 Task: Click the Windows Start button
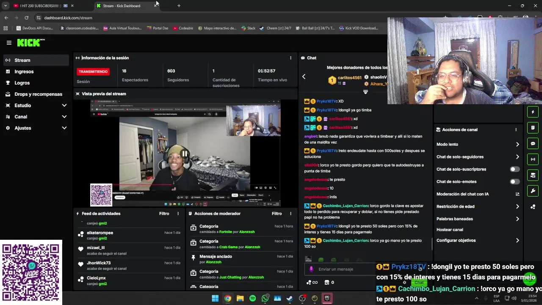coord(215,298)
